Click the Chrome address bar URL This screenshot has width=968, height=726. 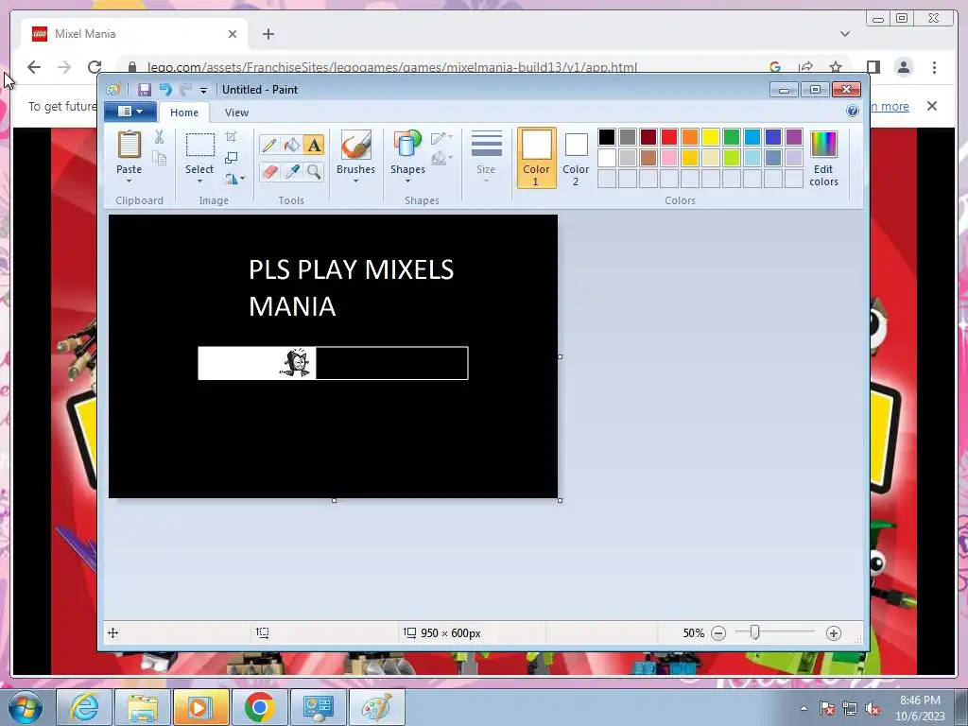pos(392,67)
